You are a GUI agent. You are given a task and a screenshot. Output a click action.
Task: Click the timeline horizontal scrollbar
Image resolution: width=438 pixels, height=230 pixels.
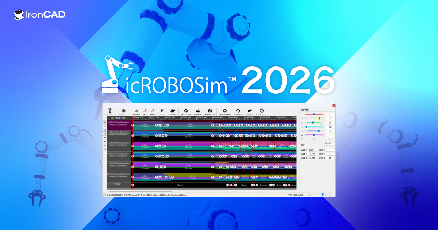(141, 191)
